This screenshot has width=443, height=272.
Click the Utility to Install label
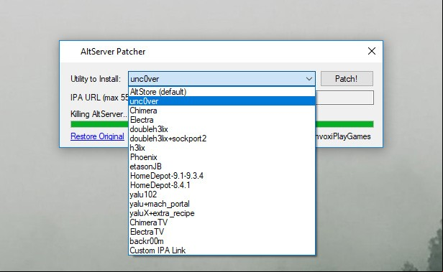pos(96,79)
